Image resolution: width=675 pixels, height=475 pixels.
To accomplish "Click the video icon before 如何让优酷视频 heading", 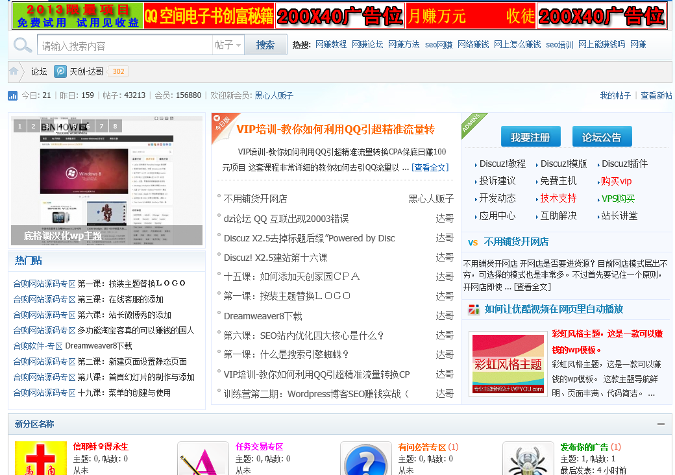I will pyautogui.click(x=472, y=310).
